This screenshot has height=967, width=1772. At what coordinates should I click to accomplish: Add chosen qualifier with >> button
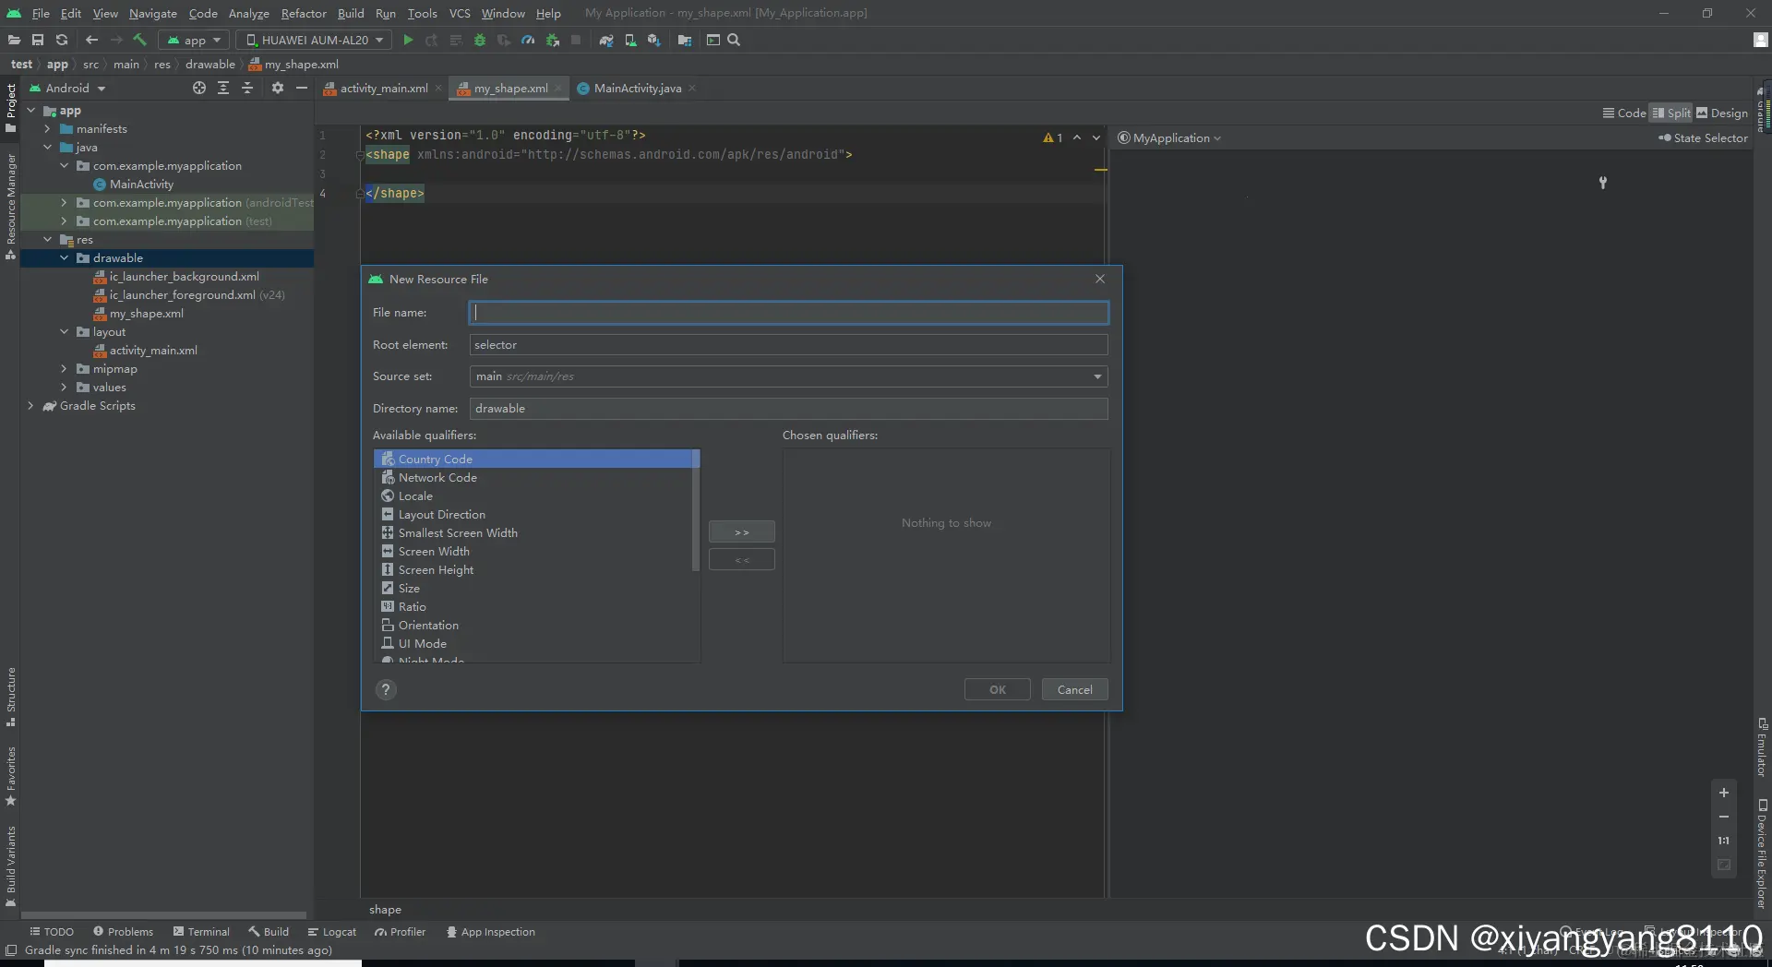[742, 532]
